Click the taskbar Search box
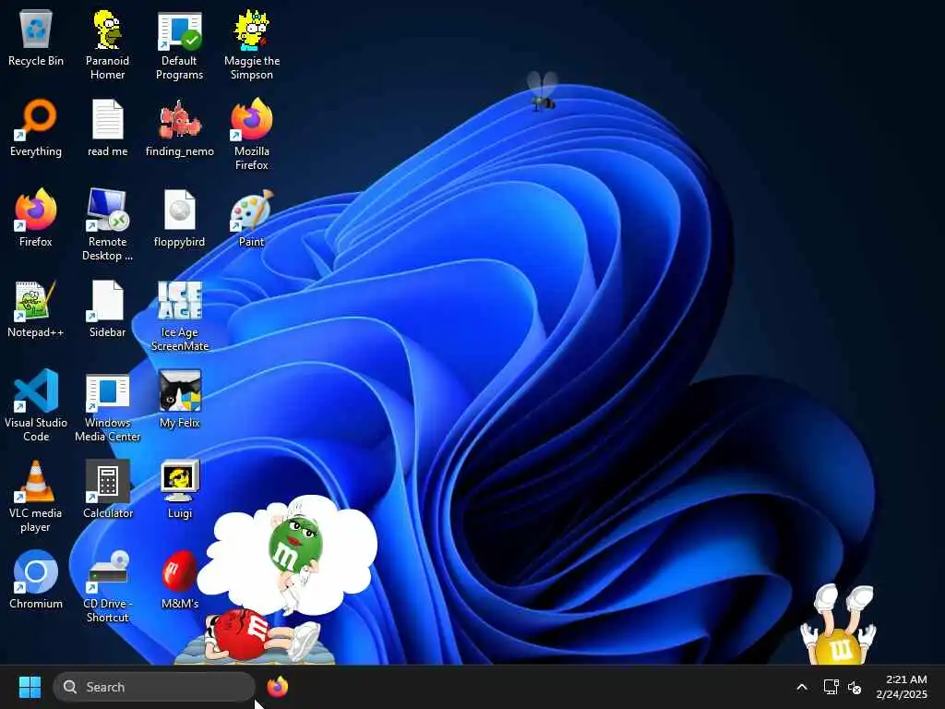The width and height of the screenshot is (945, 709). point(154,687)
